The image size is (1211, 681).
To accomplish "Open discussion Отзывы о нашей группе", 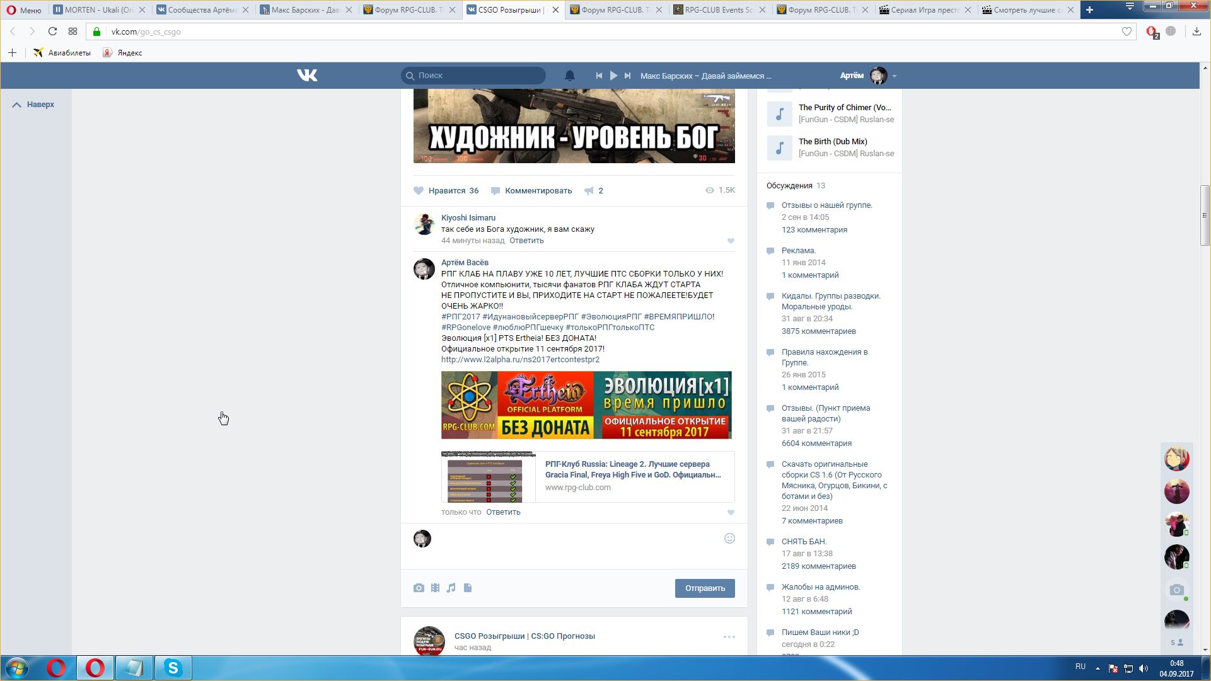I will click(x=827, y=205).
